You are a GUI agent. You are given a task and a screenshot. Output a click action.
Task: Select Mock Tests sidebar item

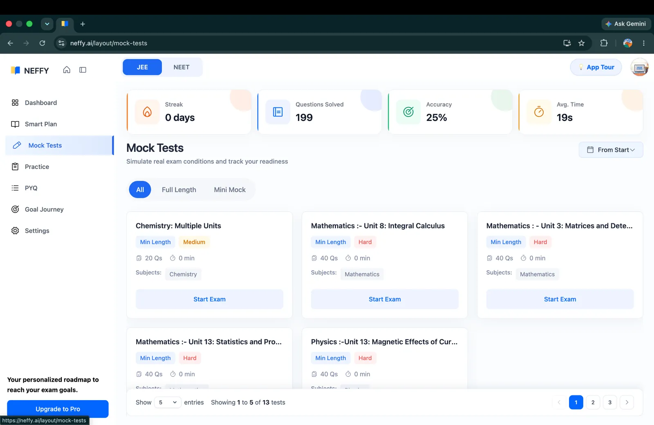click(60, 145)
